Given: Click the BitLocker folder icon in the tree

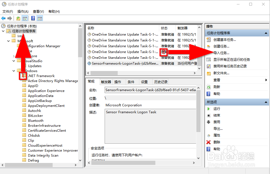Looking at the screenshot, I should click(x=24, y=115).
